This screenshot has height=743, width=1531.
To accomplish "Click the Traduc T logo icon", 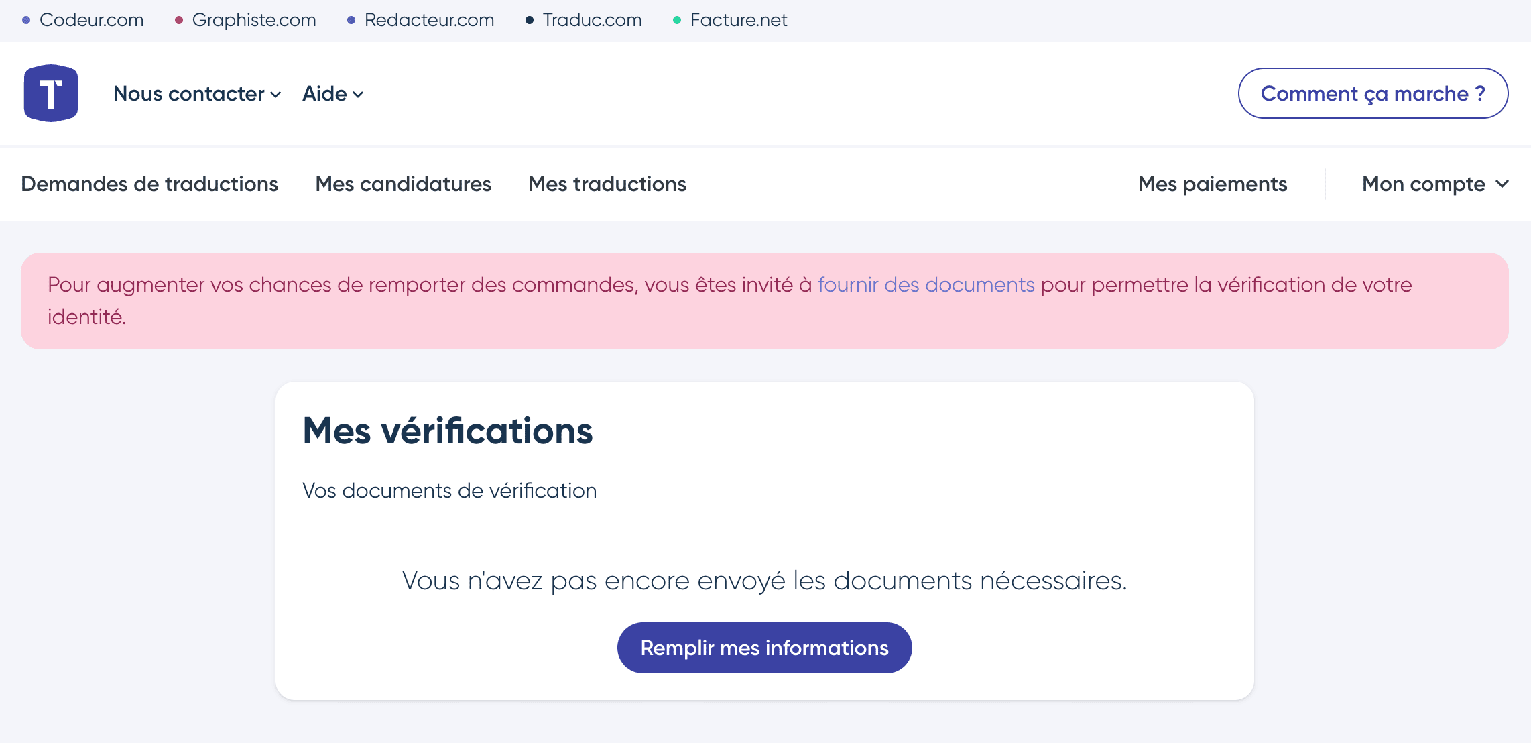I will point(51,93).
